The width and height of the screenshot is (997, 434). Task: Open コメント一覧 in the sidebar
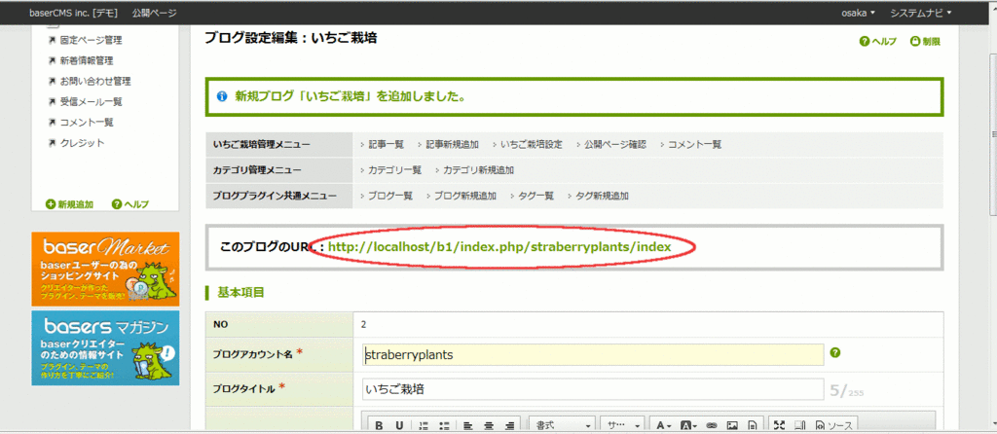tap(87, 122)
